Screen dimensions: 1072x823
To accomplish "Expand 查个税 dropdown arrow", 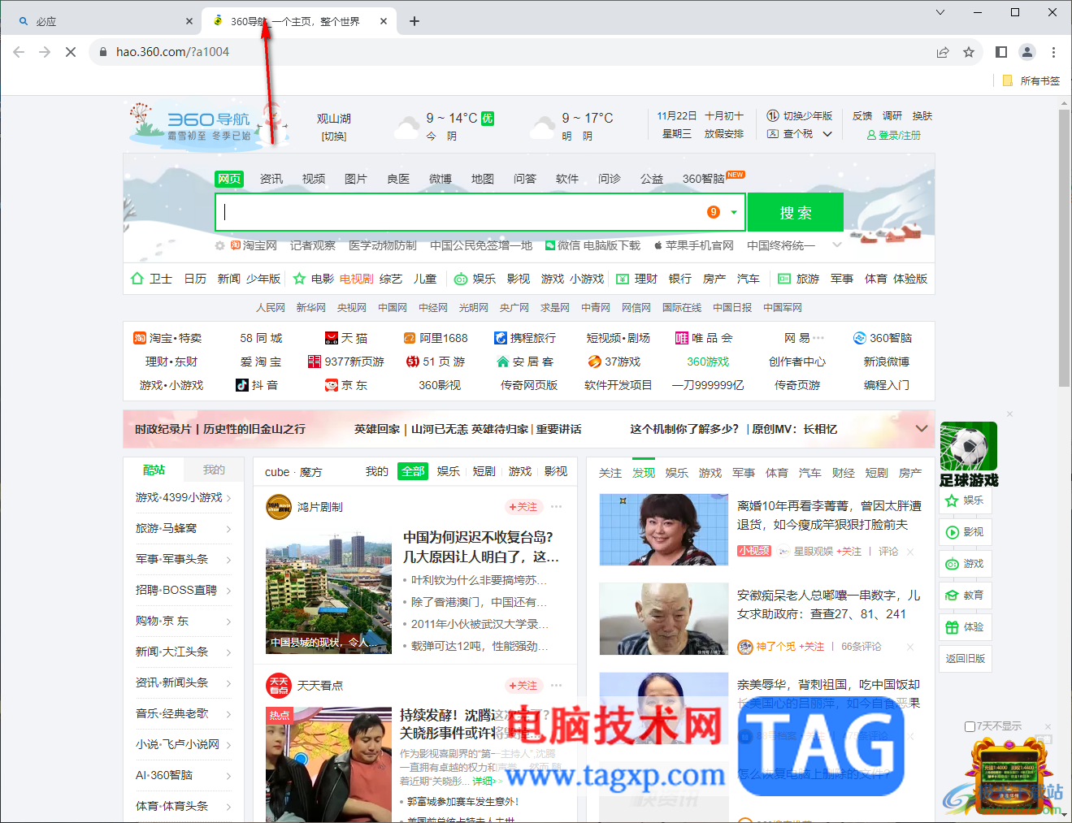I will tap(827, 134).
